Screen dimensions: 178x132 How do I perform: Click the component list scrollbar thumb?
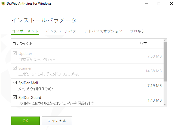pos(165,62)
